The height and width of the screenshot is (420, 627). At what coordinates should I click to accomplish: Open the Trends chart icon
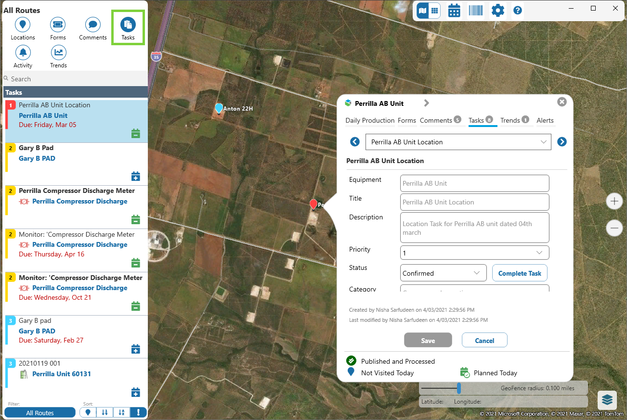pyautogui.click(x=58, y=52)
